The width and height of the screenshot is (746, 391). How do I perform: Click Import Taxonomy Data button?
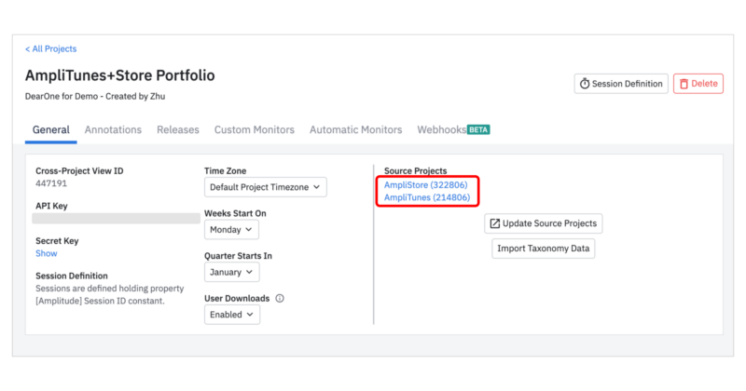click(x=544, y=249)
